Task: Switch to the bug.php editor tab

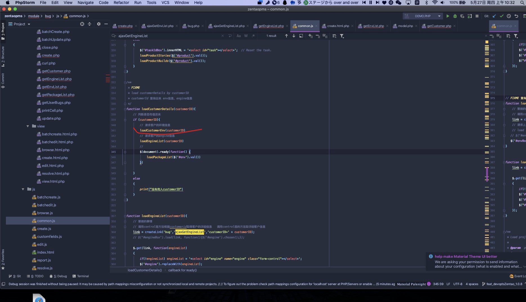Action: 193,26
